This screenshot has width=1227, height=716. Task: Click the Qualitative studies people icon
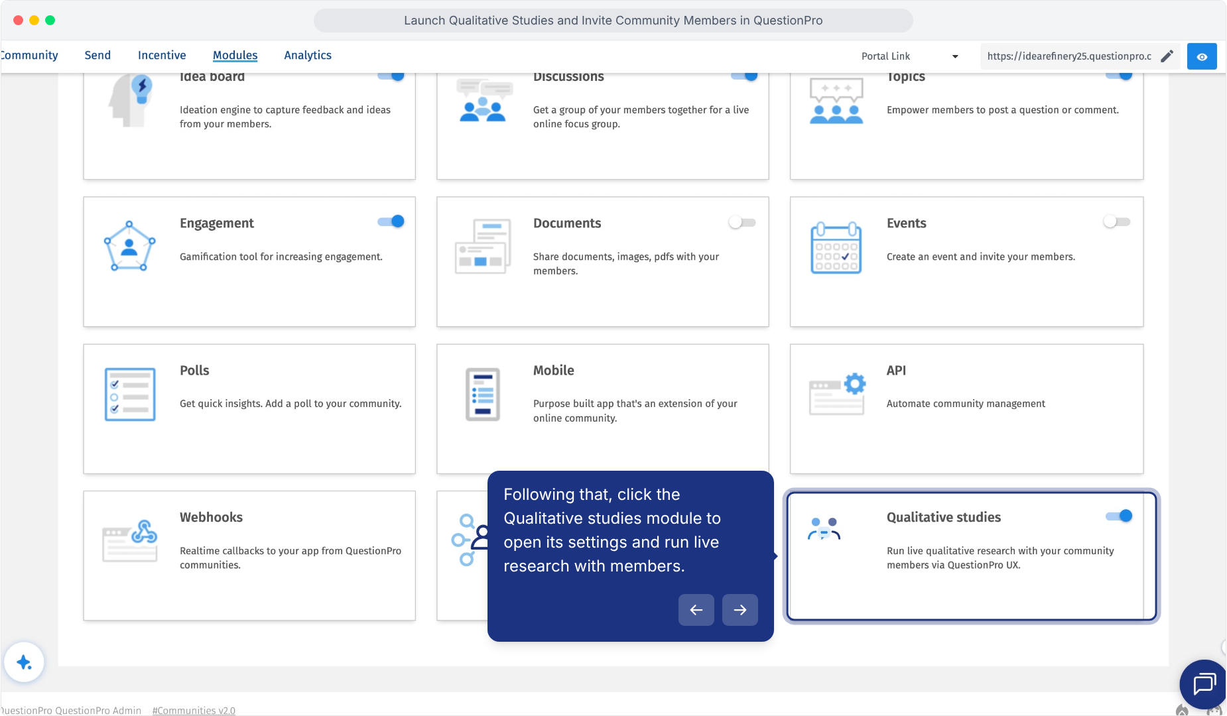(x=824, y=529)
